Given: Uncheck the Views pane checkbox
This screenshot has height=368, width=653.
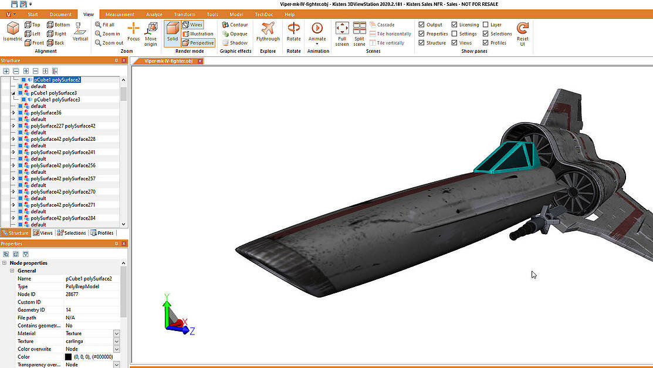Looking at the screenshot, I should tap(454, 42).
